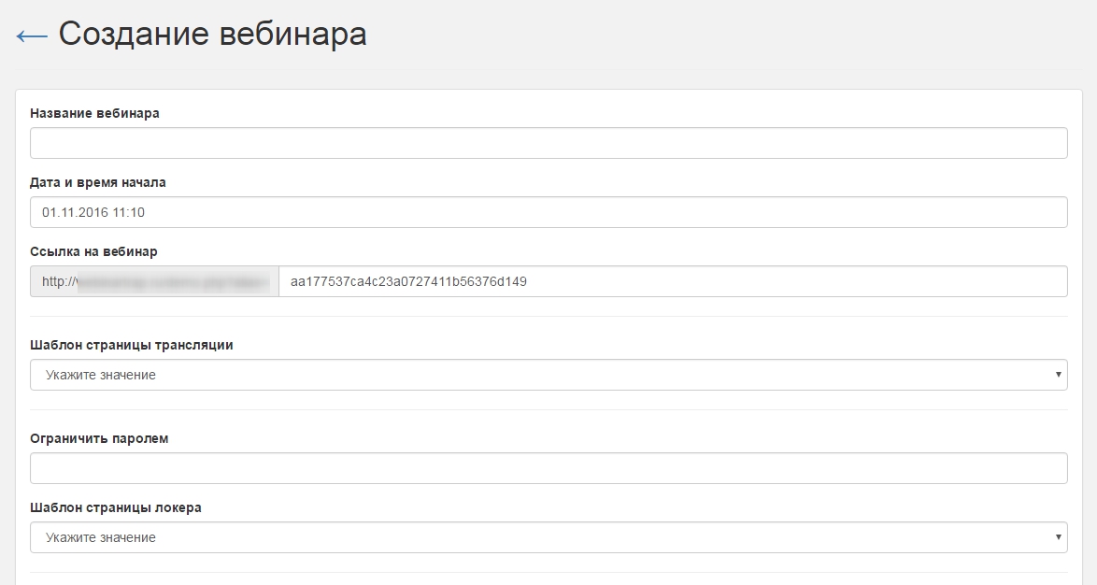Open the 'Шаблон страницы трансляции' dropdown
The width and height of the screenshot is (1097, 585).
pos(548,375)
